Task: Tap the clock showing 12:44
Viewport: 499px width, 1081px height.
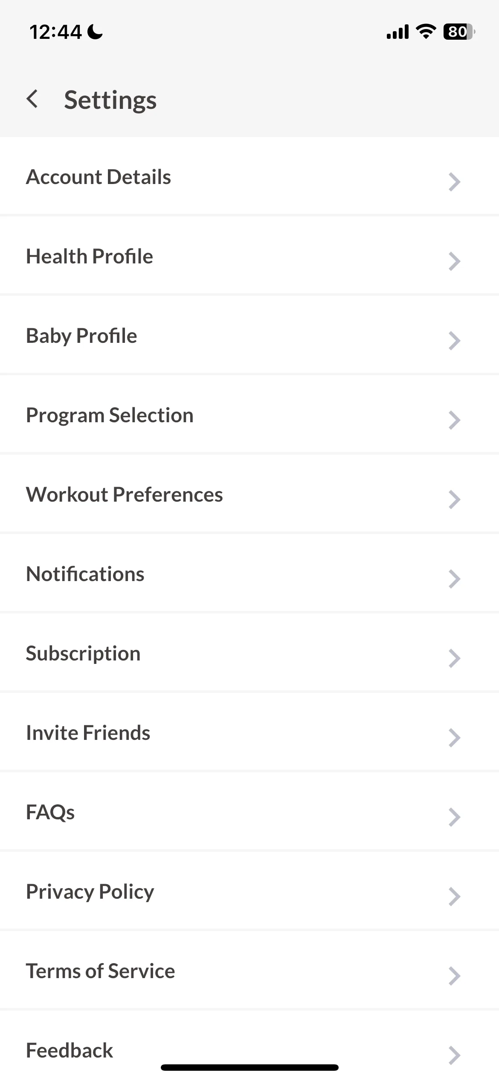Action: [55, 32]
